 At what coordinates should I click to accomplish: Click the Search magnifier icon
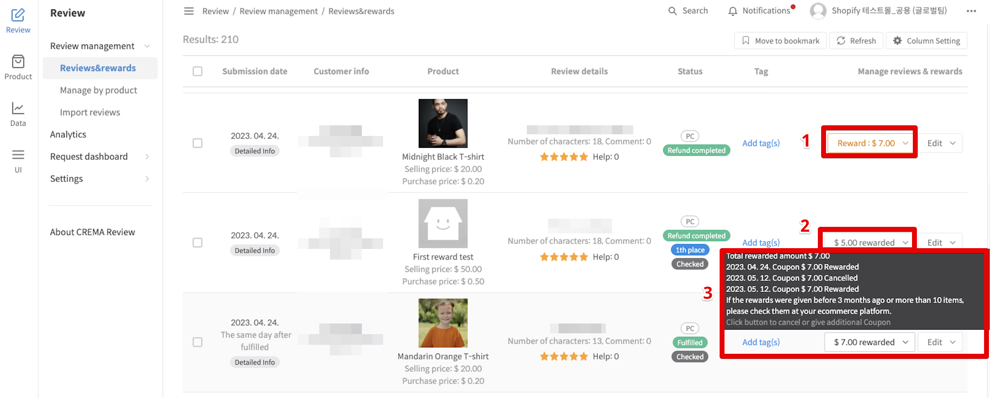coord(673,11)
